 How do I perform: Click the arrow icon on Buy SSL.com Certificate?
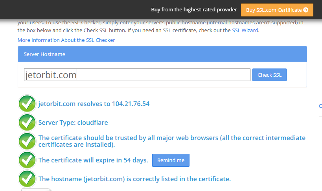(x=306, y=10)
